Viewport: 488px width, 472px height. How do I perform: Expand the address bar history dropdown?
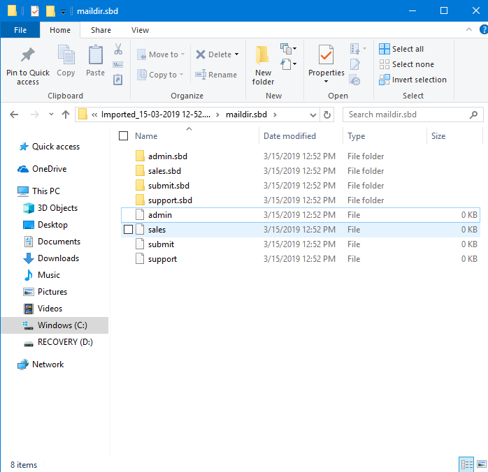pyautogui.click(x=313, y=115)
